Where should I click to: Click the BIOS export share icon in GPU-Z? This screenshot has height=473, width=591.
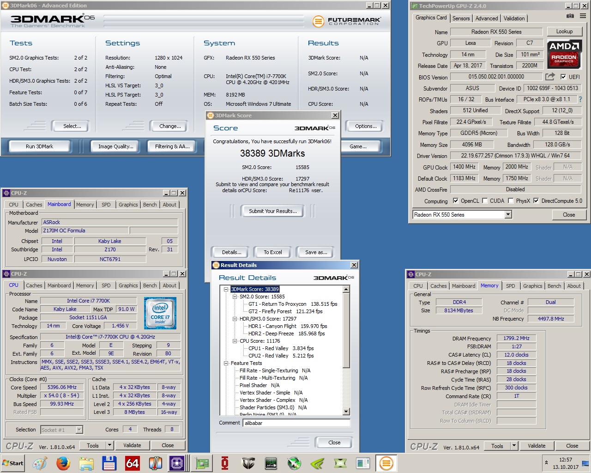[x=550, y=76]
